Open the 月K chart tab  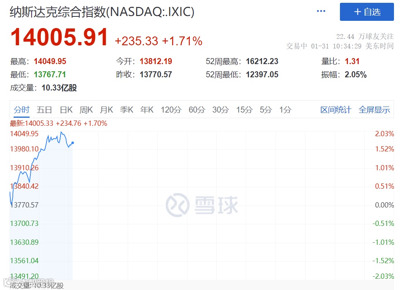point(107,110)
